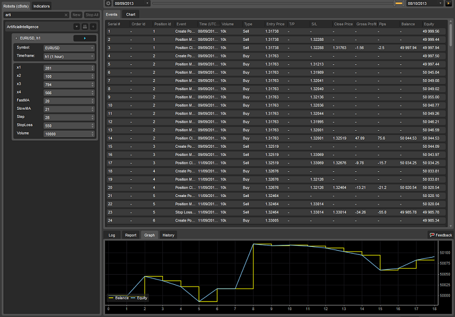Select the Graph tab

coord(150,235)
